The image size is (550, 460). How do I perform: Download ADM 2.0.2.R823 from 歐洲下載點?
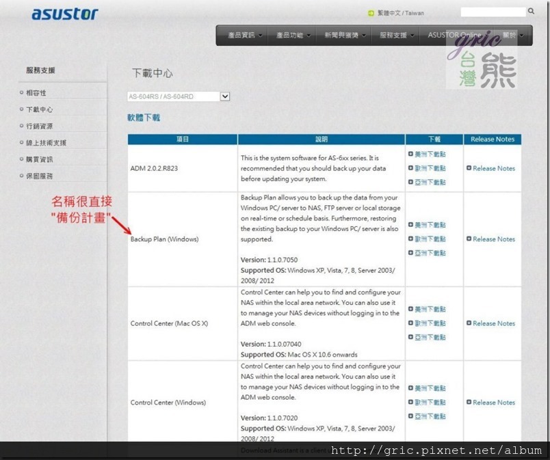pos(430,168)
